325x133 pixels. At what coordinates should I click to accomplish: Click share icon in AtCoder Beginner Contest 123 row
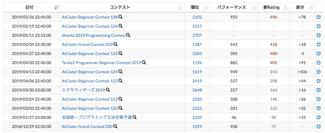point(319,81)
